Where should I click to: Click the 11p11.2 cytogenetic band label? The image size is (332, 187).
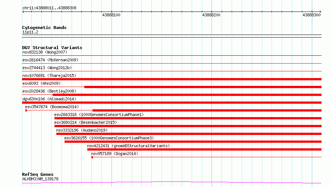click(x=30, y=32)
